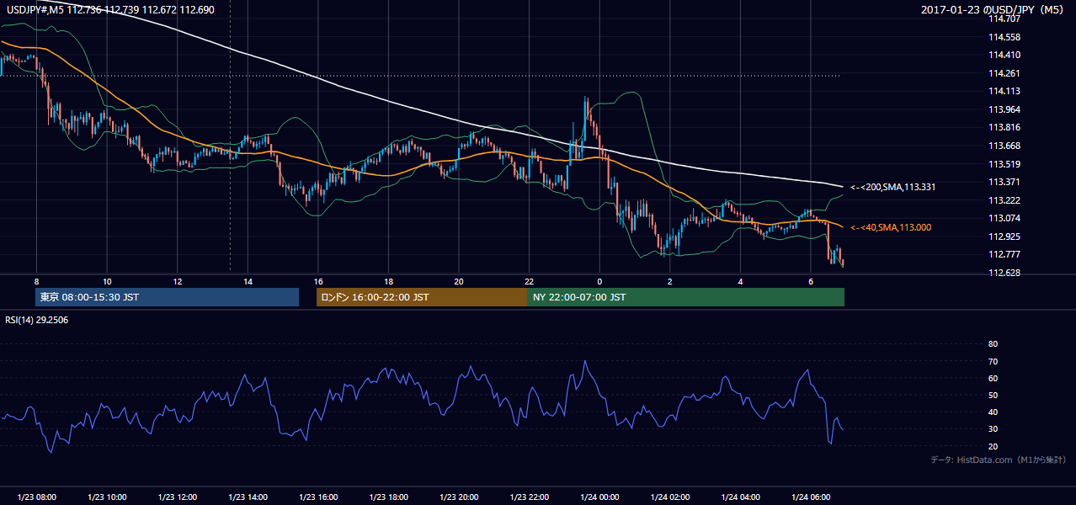Click RSI scale value 40

point(993,412)
